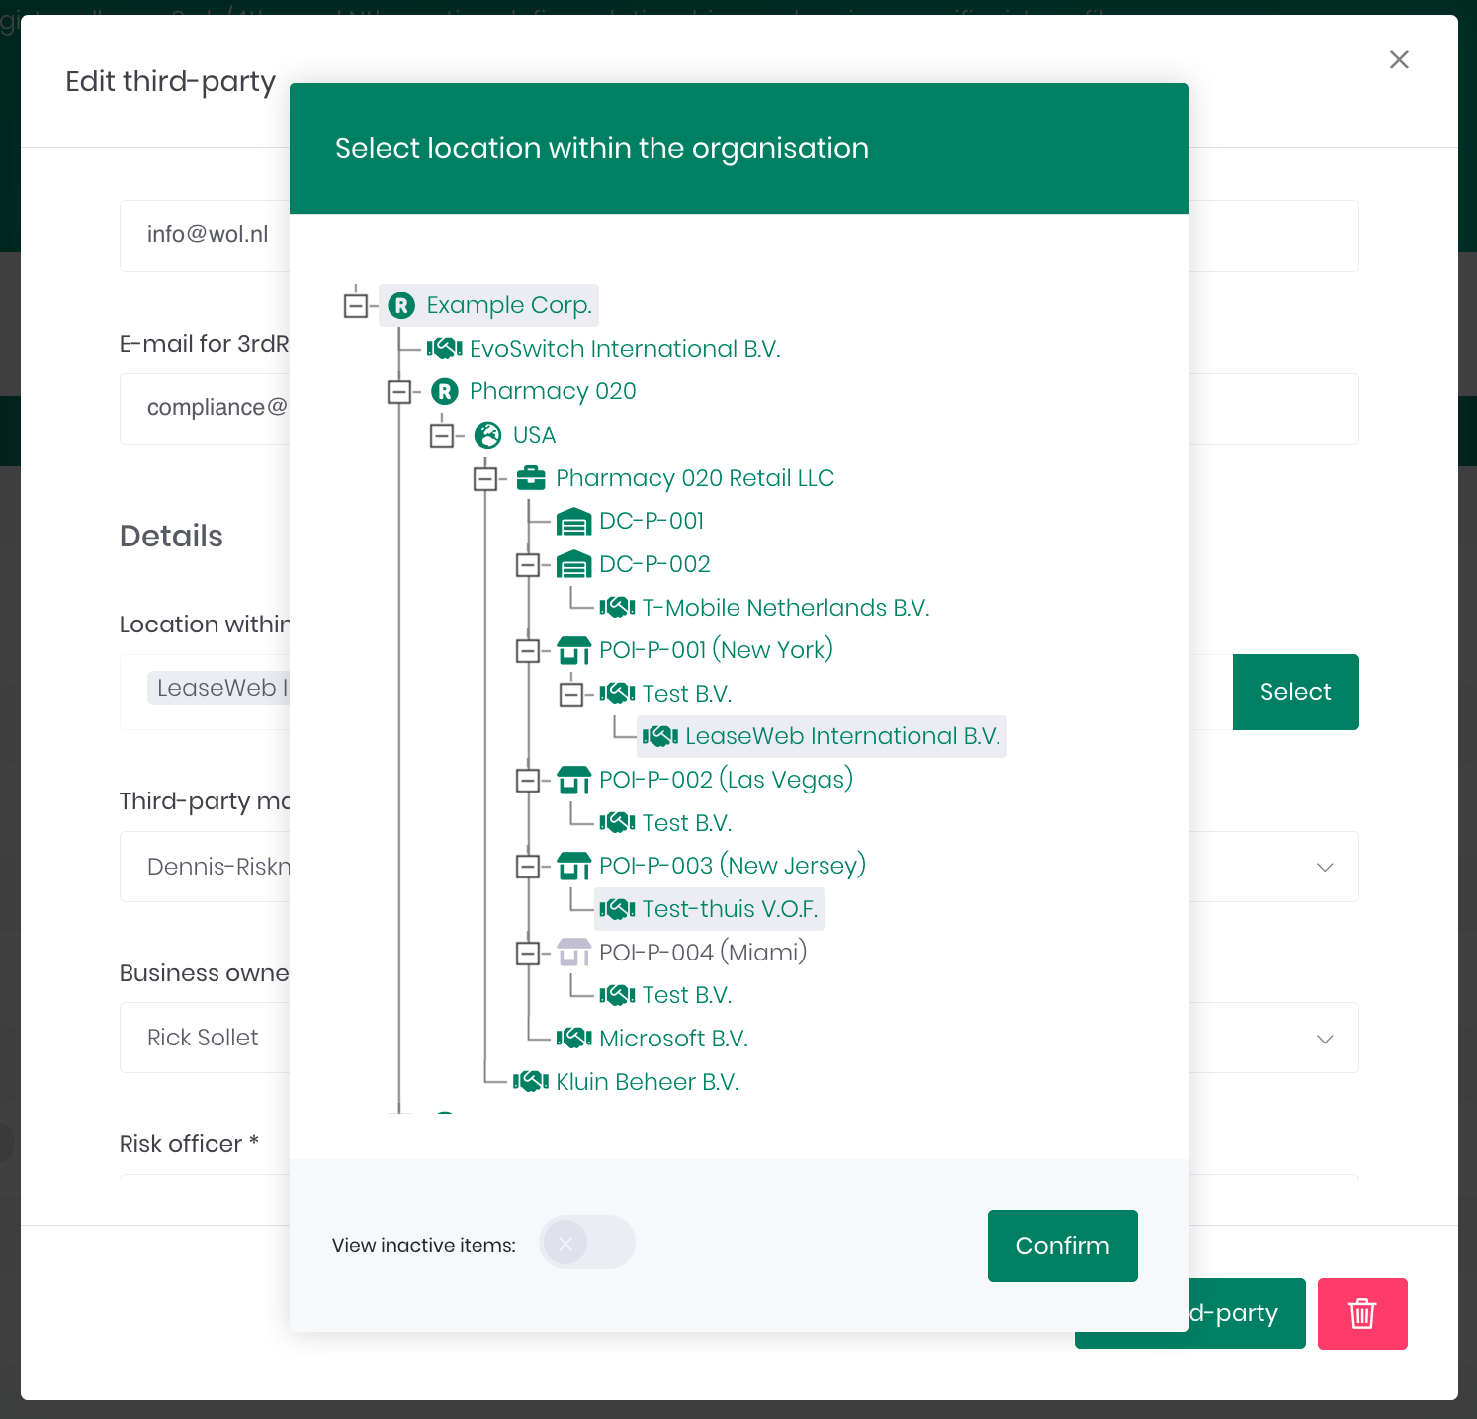Image resolution: width=1477 pixels, height=1419 pixels.
Task: Toggle the View inactive items switch
Action: (x=587, y=1243)
